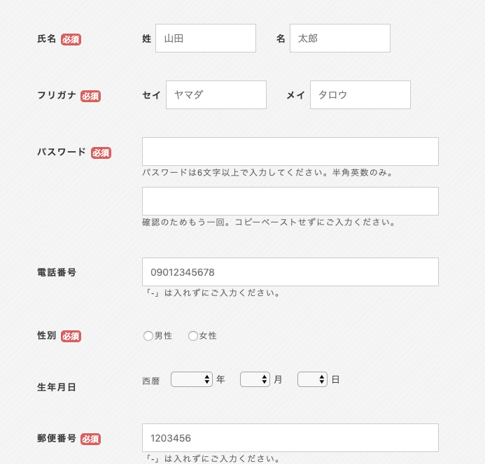This screenshot has width=485, height=464.
Task: Click the 名 (given name) input field
Action: [340, 38]
